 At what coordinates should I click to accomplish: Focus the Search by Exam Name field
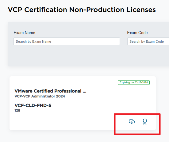point(67,41)
